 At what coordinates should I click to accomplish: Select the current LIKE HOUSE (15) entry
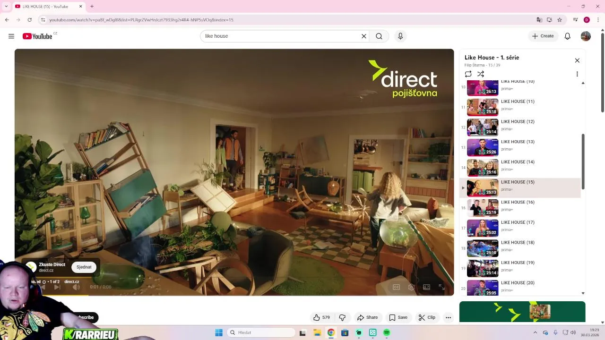520,188
